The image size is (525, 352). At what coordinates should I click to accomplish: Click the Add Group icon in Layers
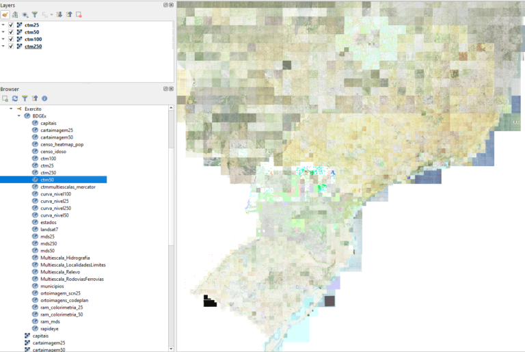click(x=14, y=14)
